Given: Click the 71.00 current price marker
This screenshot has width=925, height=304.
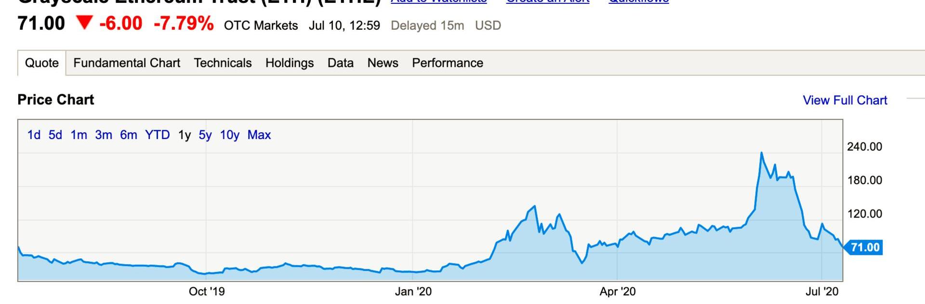Looking at the screenshot, I should tap(864, 247).
